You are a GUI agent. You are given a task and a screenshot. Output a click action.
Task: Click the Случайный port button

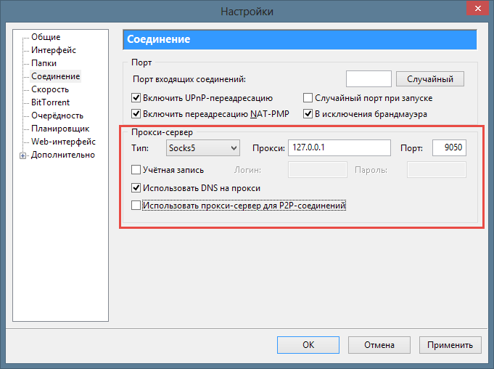[x=429, y=78]
